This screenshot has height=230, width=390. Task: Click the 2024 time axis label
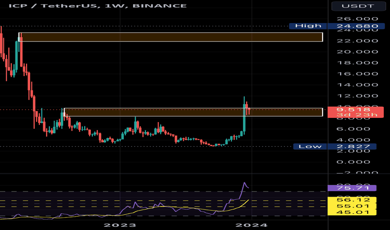pyautogui.click(x=251, y=225)
